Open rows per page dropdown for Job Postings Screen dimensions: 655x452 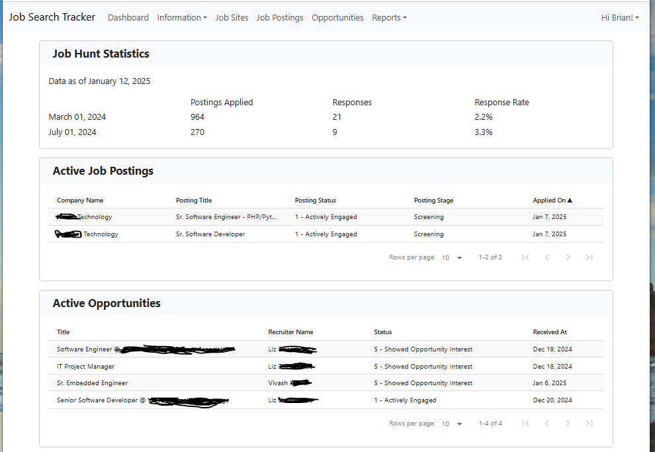453,257
